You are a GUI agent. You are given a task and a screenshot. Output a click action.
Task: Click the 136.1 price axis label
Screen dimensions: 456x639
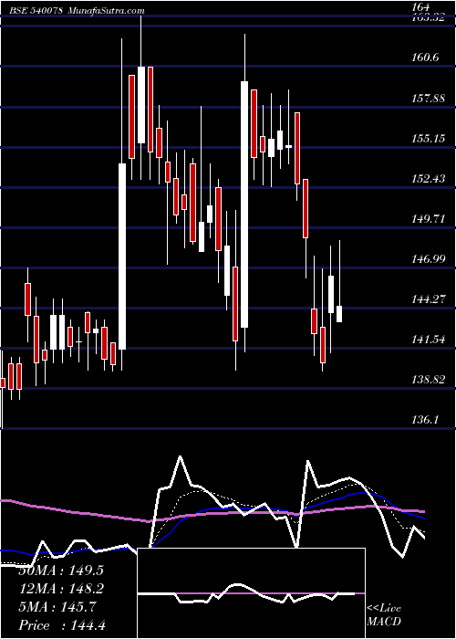click(x=425, y=419)
